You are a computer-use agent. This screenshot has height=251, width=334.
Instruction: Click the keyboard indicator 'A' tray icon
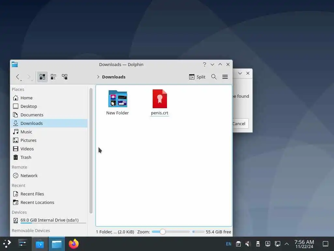pyautogui.click(x=267, y=244)
